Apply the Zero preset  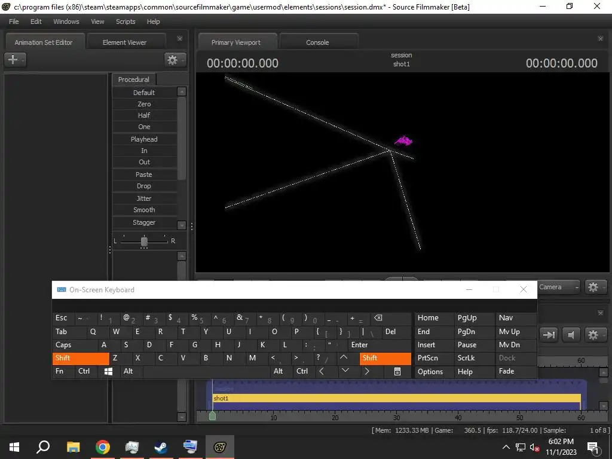point(144,104)
